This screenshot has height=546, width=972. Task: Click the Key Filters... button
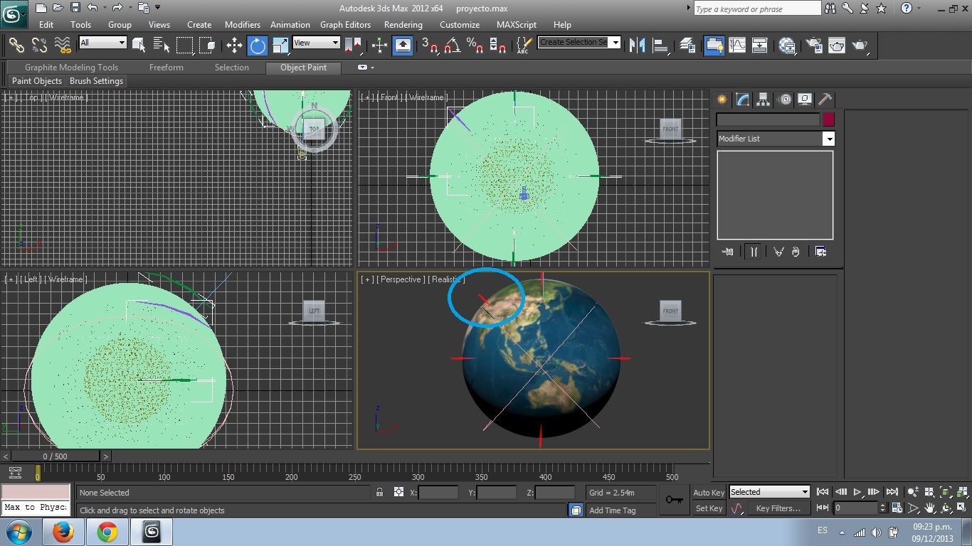pyautogui.click(x=778, y=508)
